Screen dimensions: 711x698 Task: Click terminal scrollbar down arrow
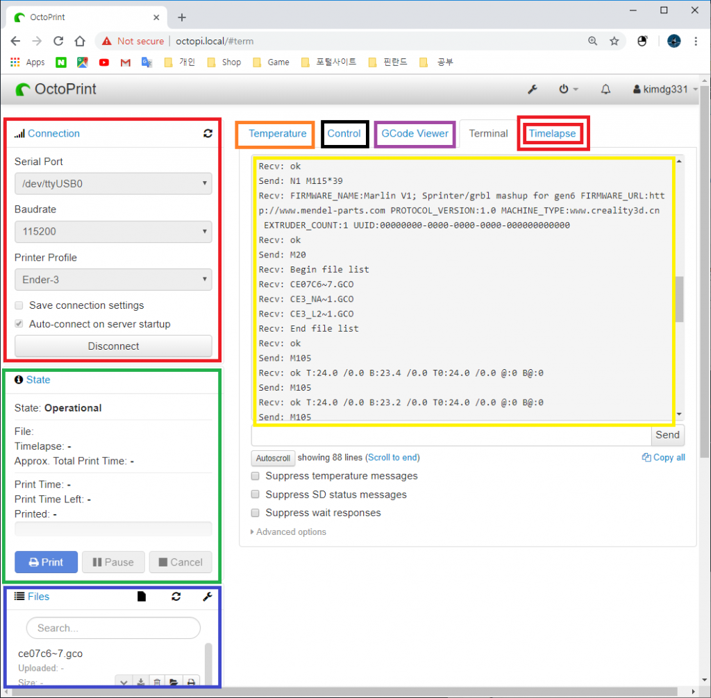click(679, 414)
